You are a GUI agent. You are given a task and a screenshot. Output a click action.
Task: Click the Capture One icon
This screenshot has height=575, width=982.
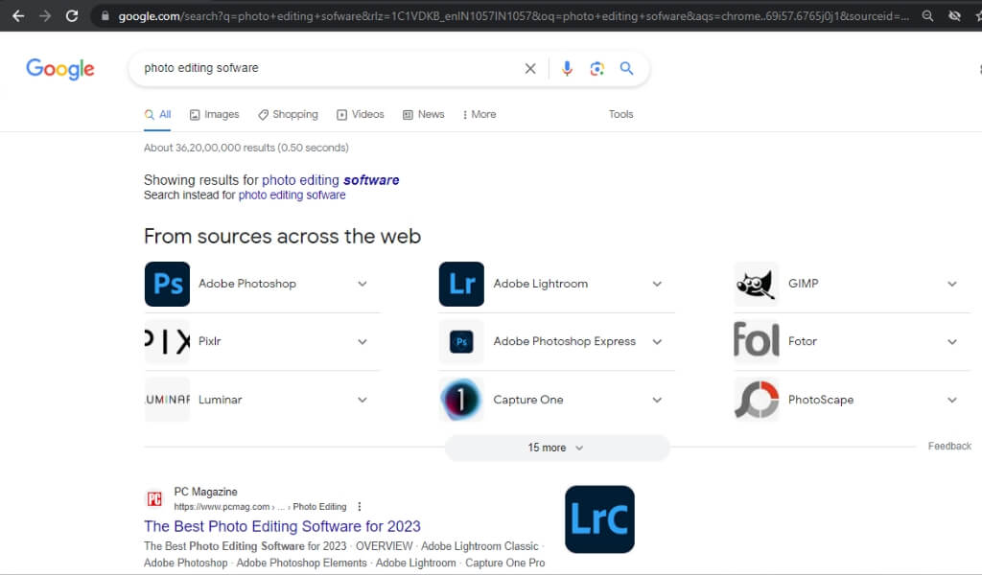pos(461,400)
